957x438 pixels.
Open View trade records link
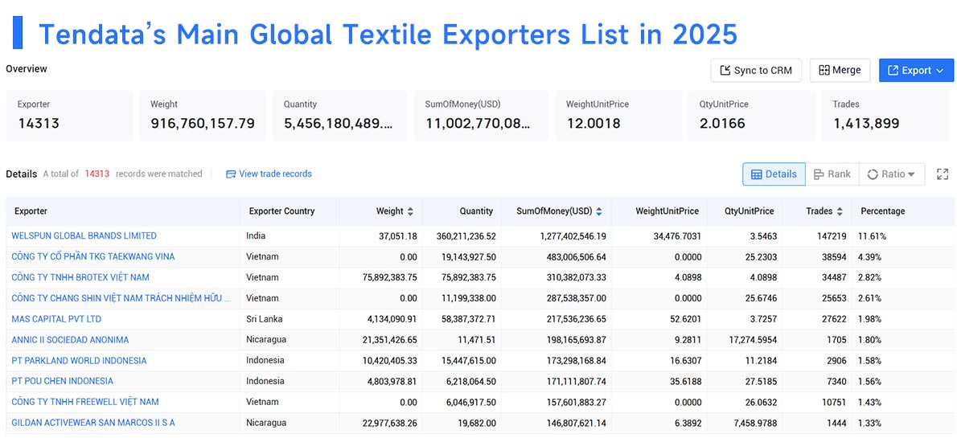tap(275, 174)
